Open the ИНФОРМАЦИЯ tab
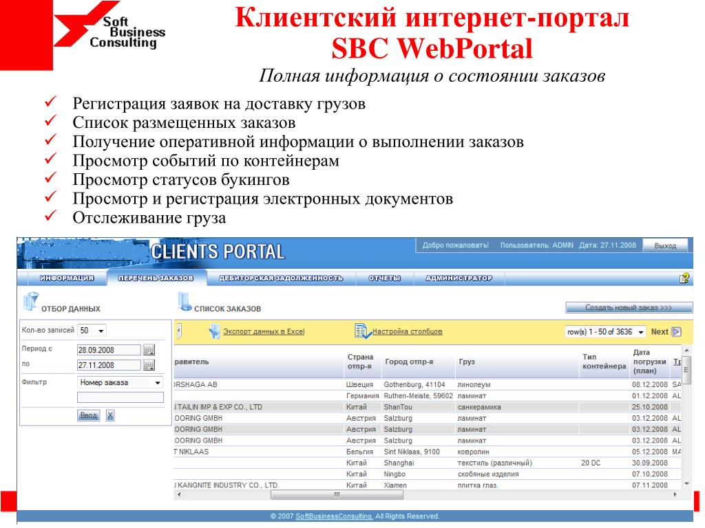 [67, 278]
